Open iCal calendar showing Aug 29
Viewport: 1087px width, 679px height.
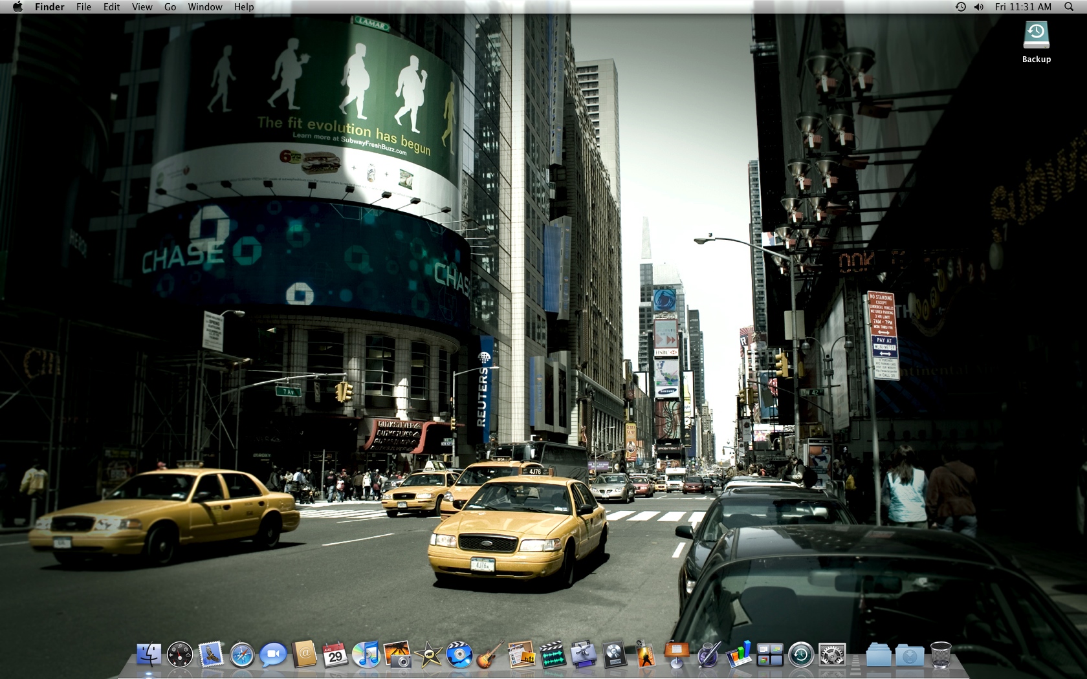tap(335, 655)
